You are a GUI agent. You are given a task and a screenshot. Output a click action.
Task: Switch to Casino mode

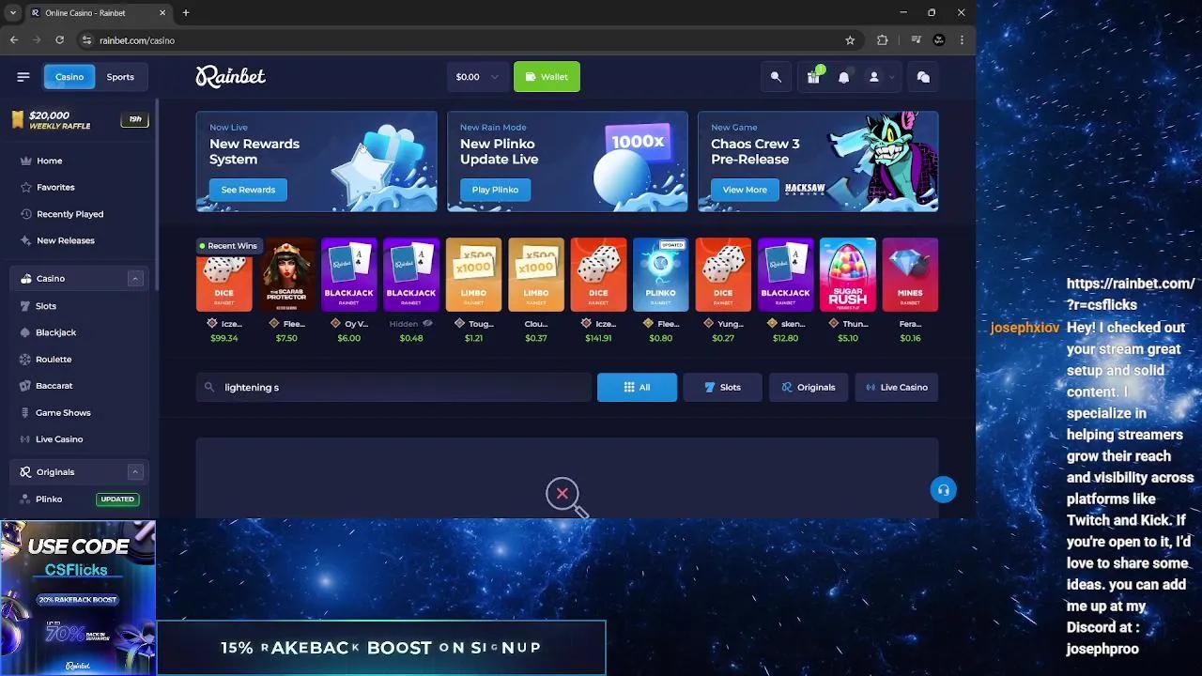click(69, 77)
